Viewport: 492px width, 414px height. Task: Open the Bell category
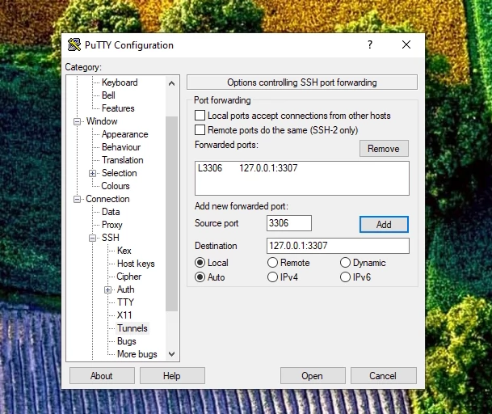point(108,95)
